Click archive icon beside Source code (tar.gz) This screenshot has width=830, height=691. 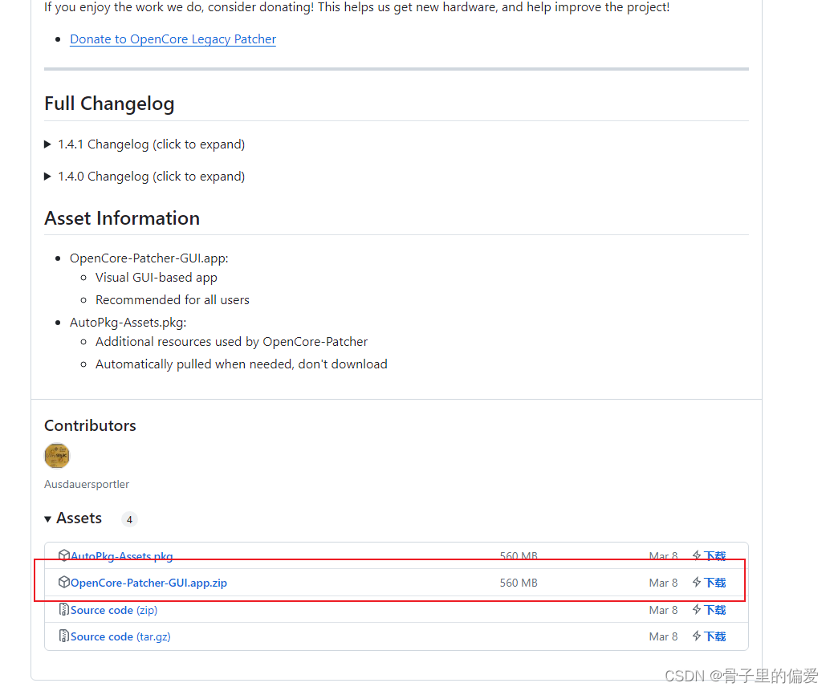pyautogui.click(x=64, y=636)
